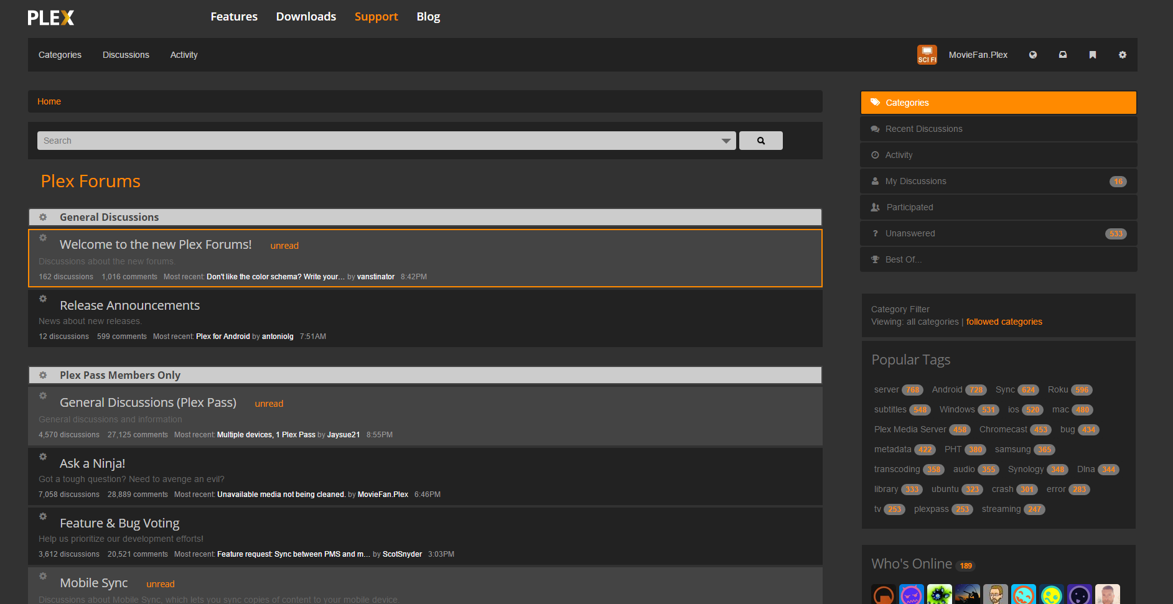Click the Participated people icon

(876, 207)
